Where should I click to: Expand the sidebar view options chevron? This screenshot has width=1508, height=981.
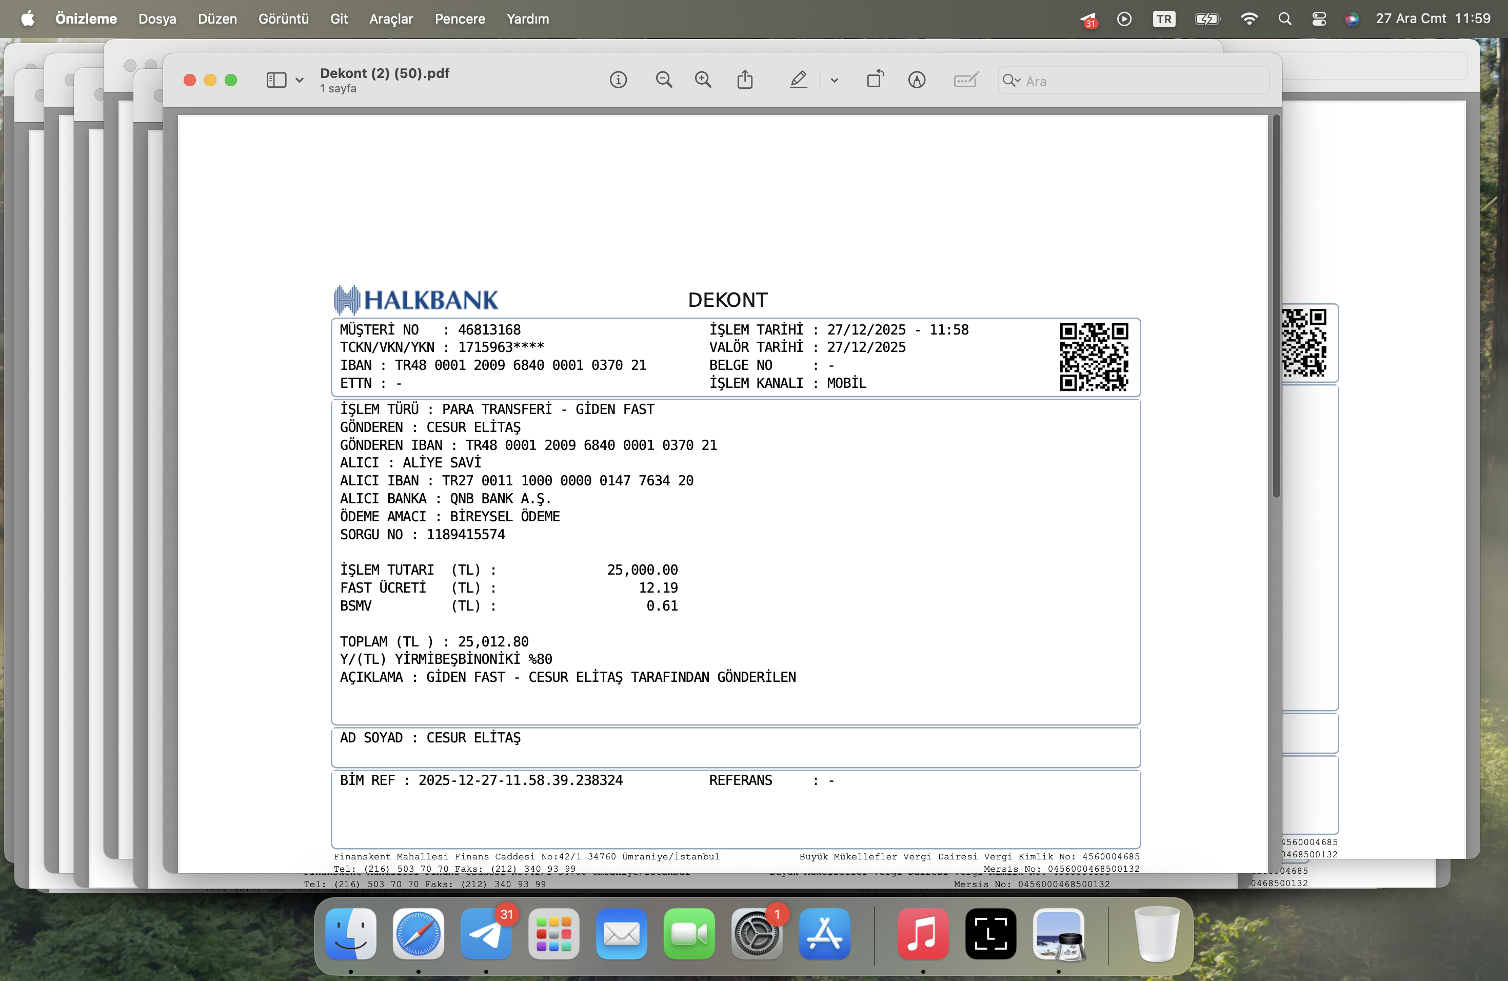click(300, 81)
